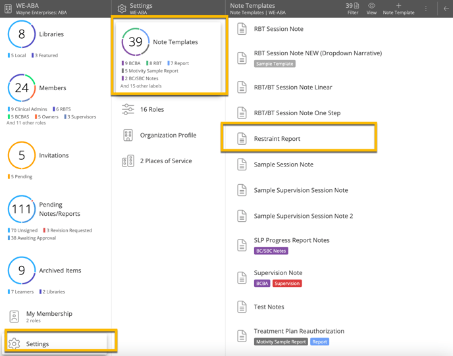453x356 pixels.
Task: Add a new Note Template with plus icon
Action: click(398, 6)
